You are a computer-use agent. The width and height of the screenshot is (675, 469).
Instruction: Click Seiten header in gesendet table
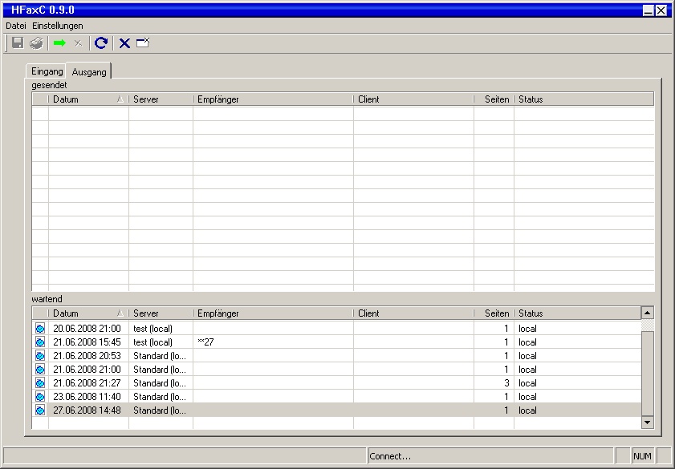click(x=494, y=99)
